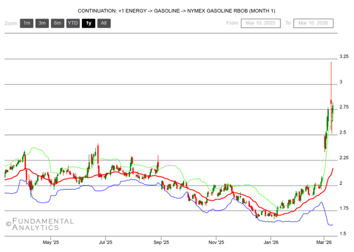The height and width of the screenshot is (252, 354).
Task: Click the chart title text
Action: [177, 11]
